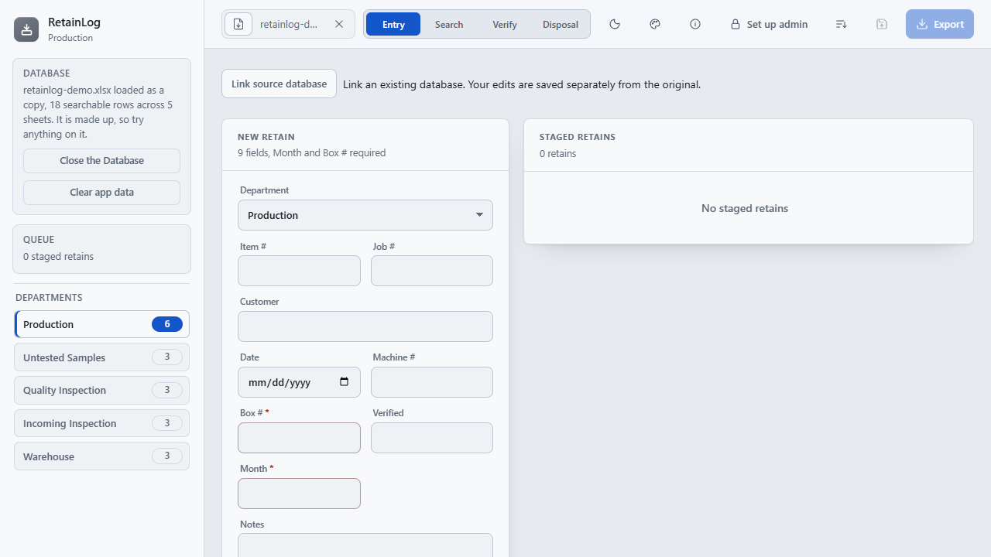Export the staged retains
The width and height of the screenshot is (991, 557).
[x=940, y=24]
